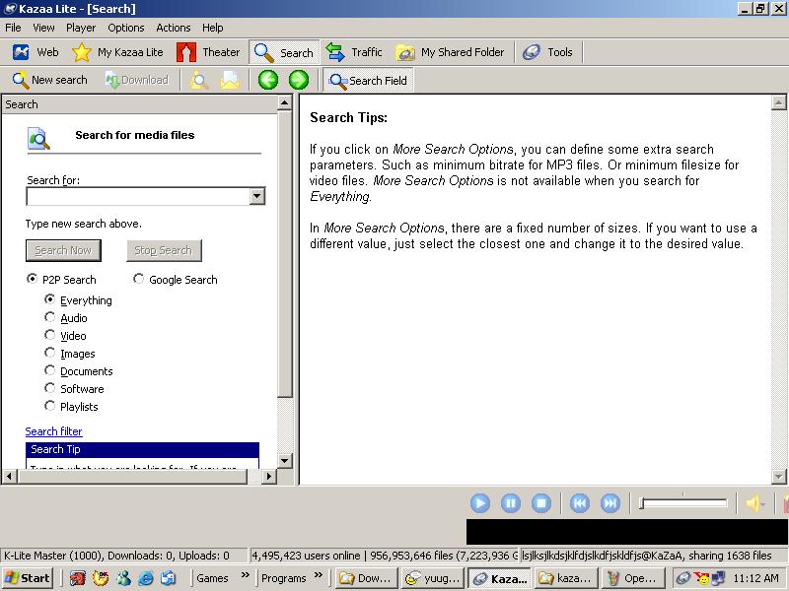789x591 pixels.
Task: Click the Search for text field
Action: [x=137, y=196]
